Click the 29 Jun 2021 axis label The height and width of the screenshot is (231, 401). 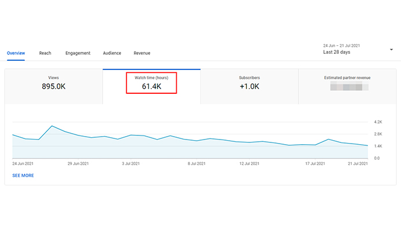point(78,163)
